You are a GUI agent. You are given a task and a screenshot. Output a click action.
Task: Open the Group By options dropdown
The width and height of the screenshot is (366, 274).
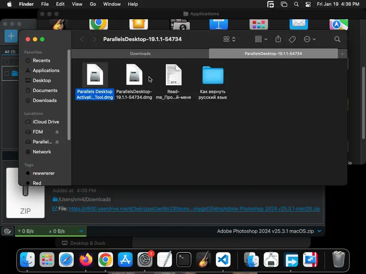coord(261,39)
